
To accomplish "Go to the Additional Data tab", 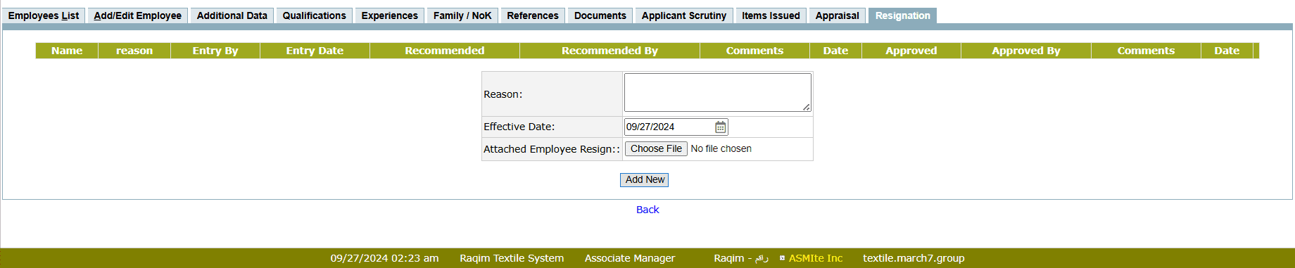I will click(x=232, y=15).
